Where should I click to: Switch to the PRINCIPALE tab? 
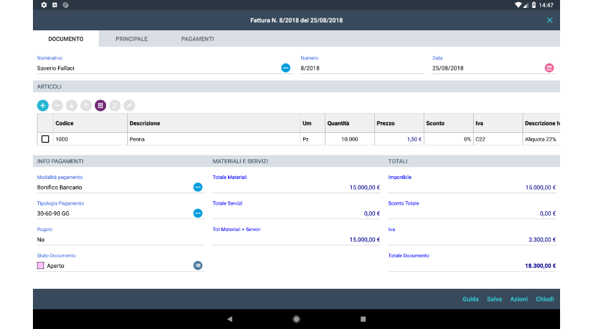(x=132, y=39)
